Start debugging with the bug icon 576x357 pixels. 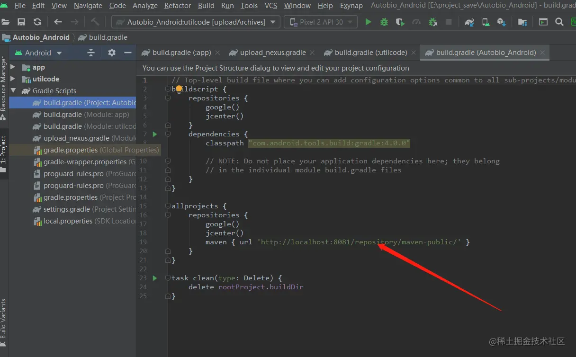(x=384, y=22)
